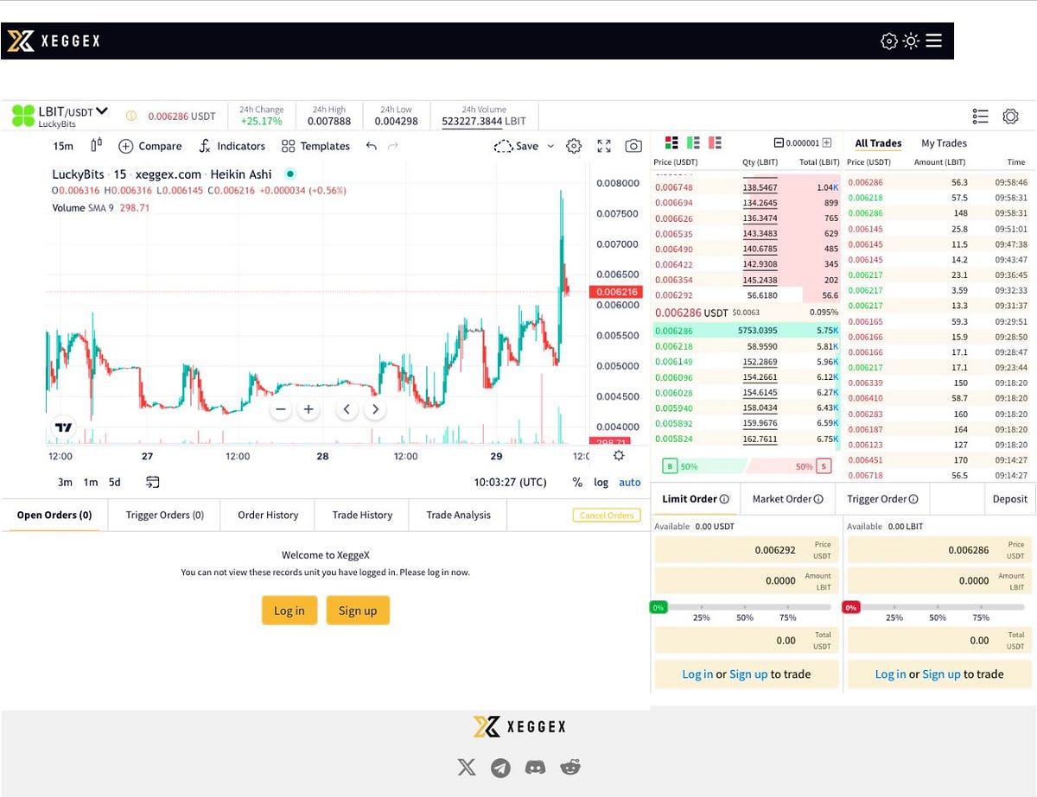Click the Sign up button

358,610
